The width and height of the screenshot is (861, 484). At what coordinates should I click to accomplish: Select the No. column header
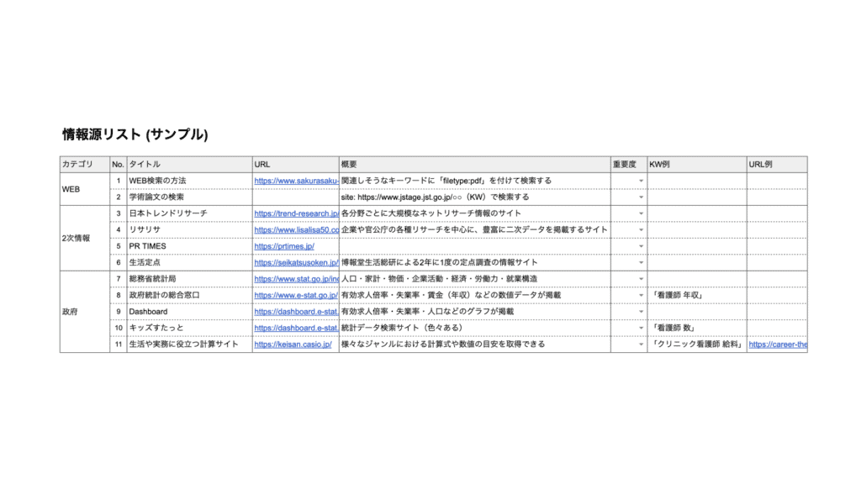(118, 164)
